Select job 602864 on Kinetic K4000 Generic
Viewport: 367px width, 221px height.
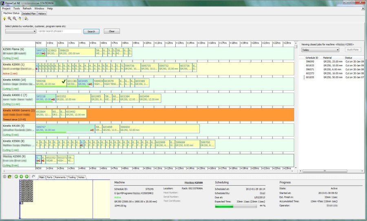(44, 113)
